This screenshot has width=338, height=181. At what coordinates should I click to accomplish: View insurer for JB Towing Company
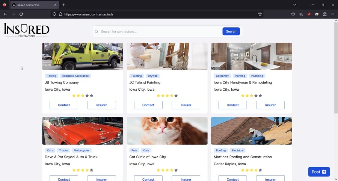101,105
